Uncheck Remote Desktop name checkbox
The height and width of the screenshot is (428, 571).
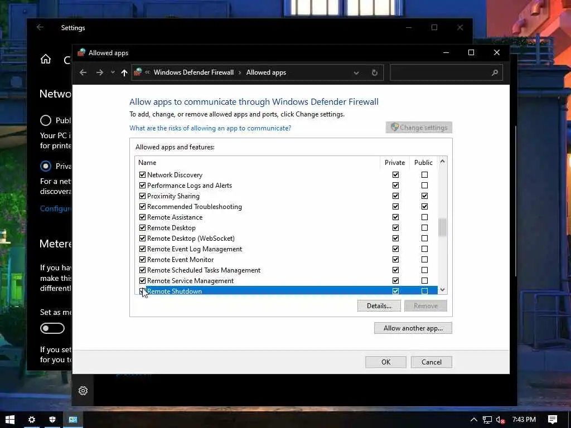[x=142, y=228]
